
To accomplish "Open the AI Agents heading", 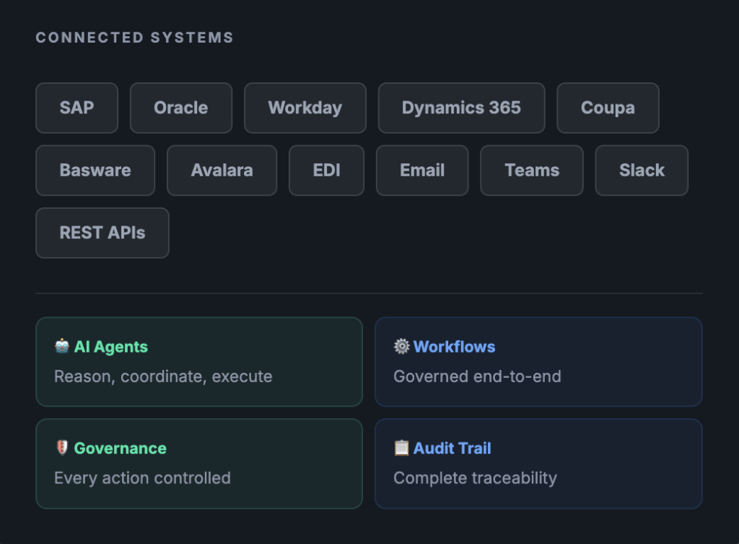I will tap(110, 347).
